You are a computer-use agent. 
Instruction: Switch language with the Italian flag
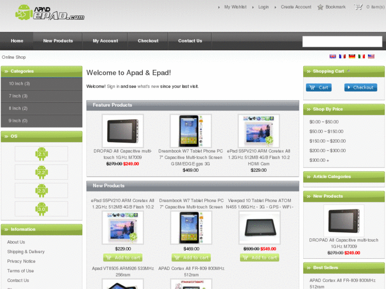click(362, 56)
